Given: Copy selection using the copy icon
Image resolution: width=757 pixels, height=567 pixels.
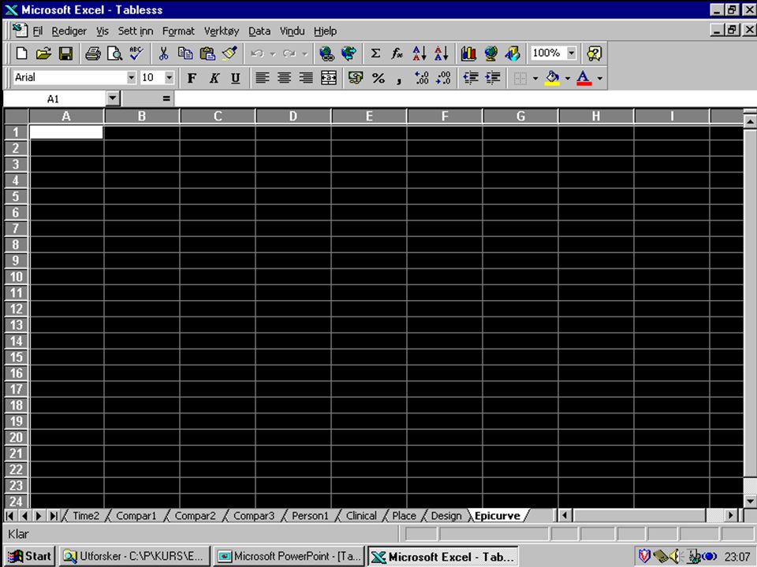Looking at the screenshot, I should (185, 53).
